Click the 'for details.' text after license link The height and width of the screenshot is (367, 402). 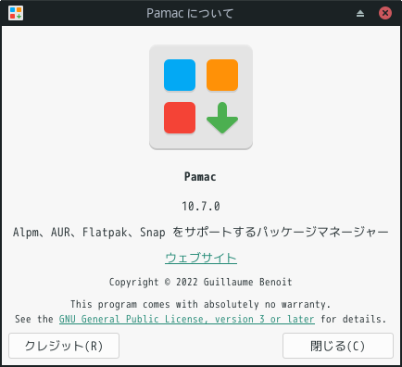click(x=354, y=319)
